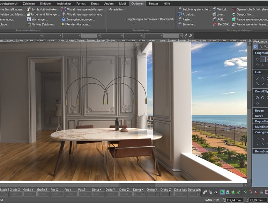Open the Format menu

tap(81, 3)
